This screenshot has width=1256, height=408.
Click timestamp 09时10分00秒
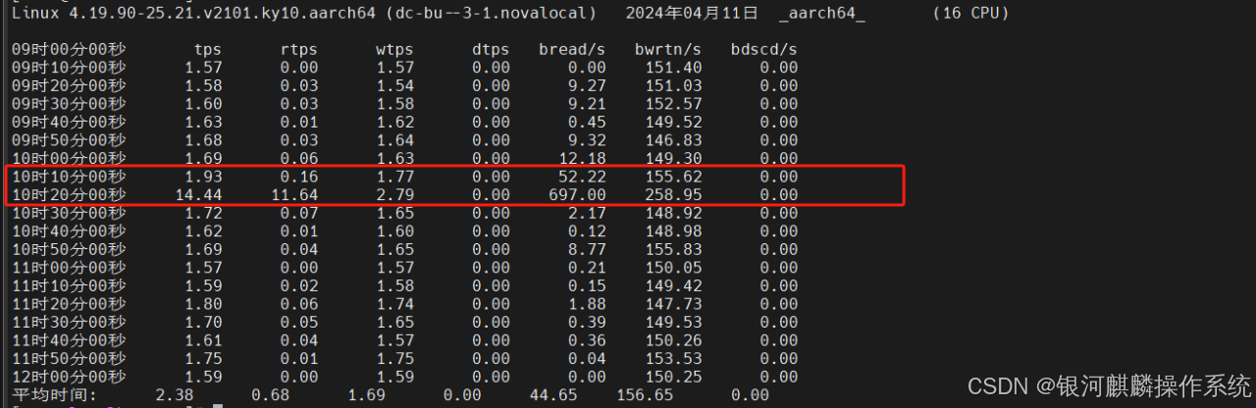point(69,68)
